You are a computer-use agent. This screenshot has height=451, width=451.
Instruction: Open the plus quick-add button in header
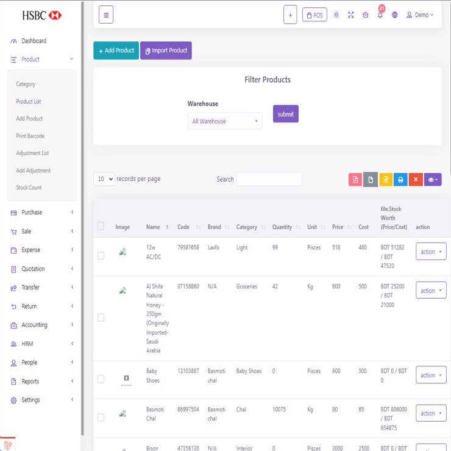pyautogui.click(x=290, y=15)
